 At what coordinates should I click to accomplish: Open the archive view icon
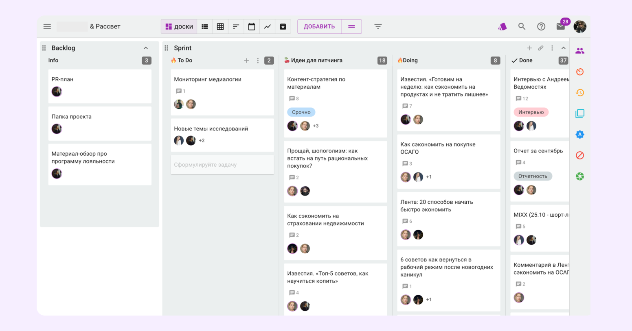[283, 26]
